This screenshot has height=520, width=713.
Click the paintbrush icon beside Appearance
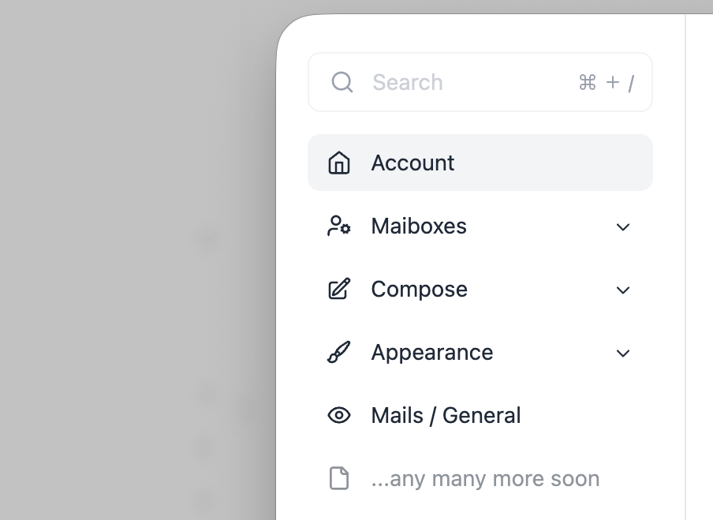(x=339, y=353)
